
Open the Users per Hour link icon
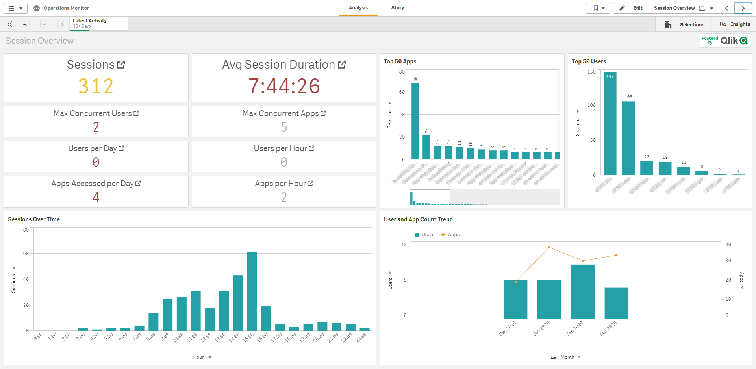point(311,148)
